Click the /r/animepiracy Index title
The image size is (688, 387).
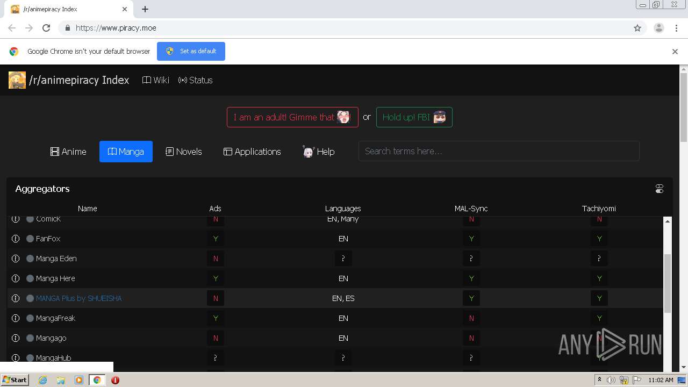click(x=79, y=80)
